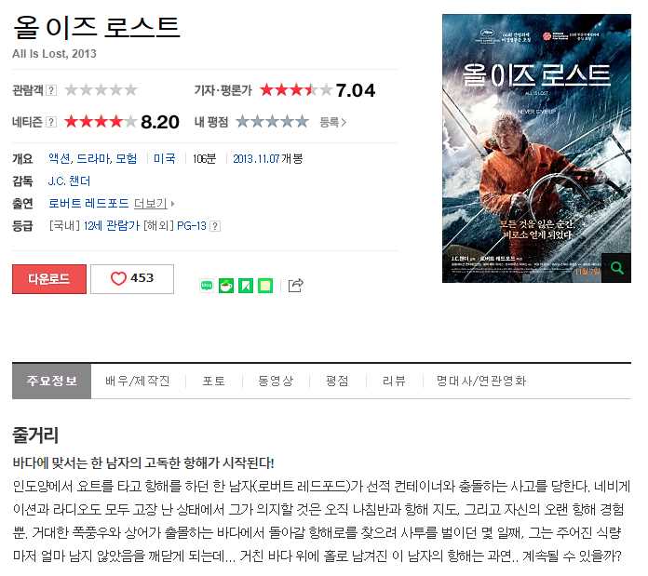This screenshot has height=576, width=648.
Task: Open the PG-13 rating help icon
Action: (215, 226)
